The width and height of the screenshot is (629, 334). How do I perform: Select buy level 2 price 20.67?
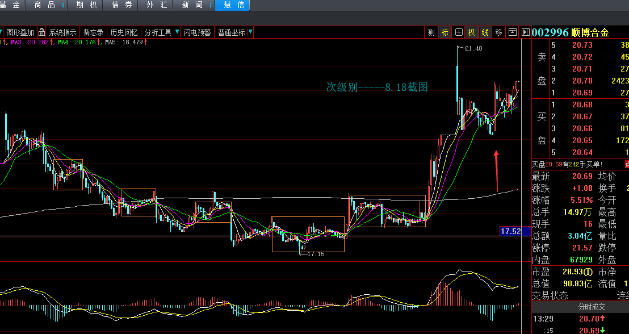pyautogui.click(x=582, y=116)
